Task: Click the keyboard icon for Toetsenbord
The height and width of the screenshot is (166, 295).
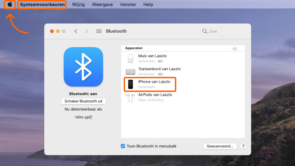Action: [x=130, y=72]
